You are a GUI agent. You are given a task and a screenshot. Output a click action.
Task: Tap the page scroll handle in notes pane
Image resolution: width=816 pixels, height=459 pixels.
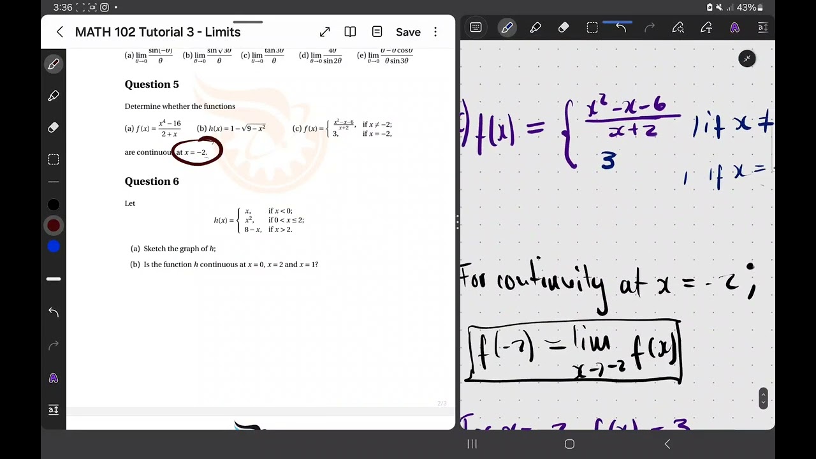pos(763,398)
